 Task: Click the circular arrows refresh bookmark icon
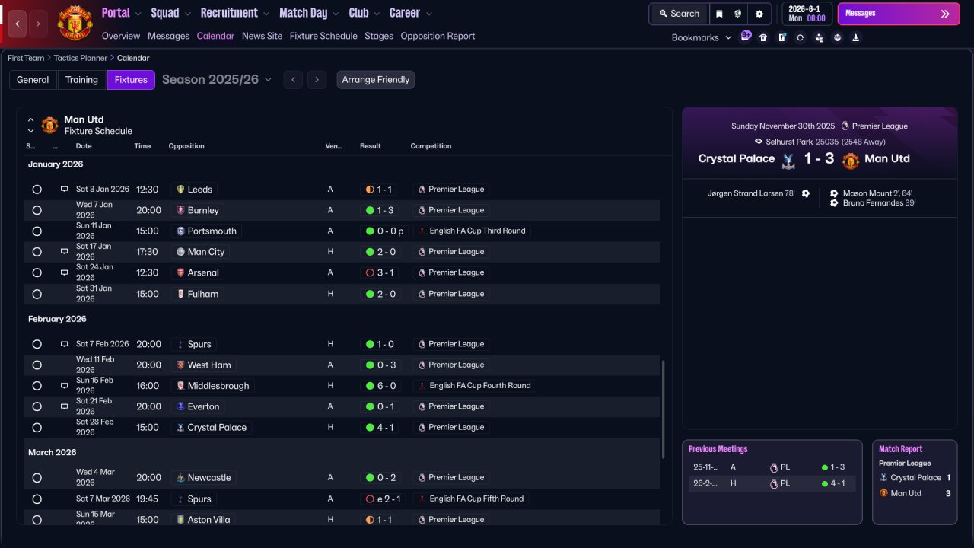click(800, 37)
